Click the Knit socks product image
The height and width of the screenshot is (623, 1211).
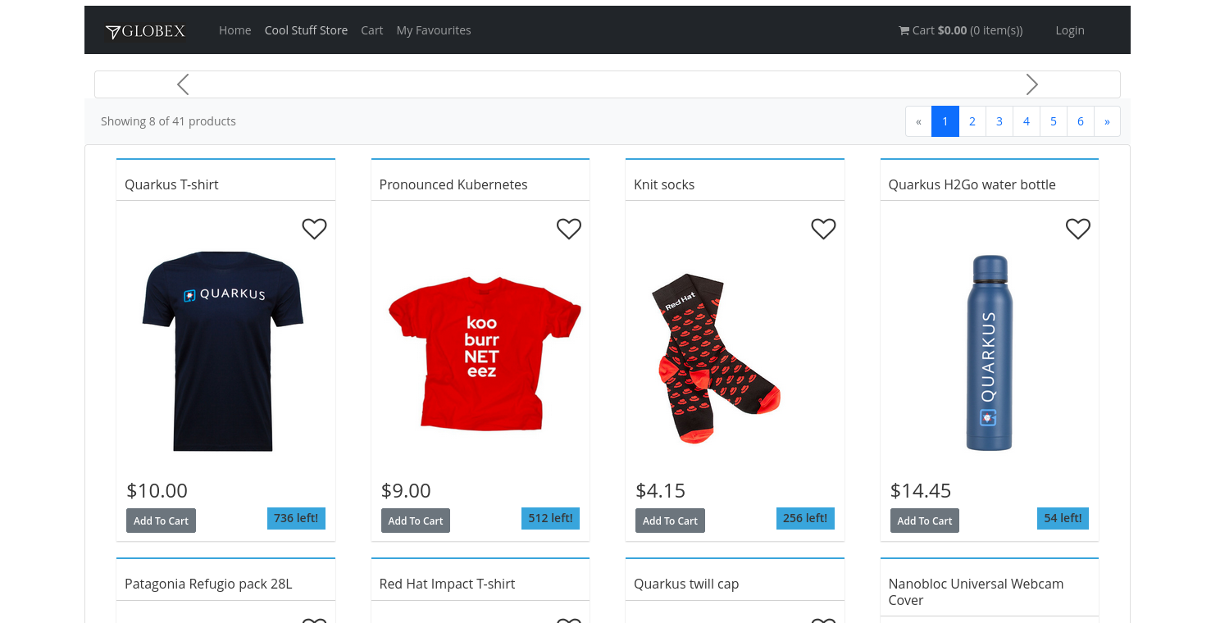pyautogui.click(x=716, y=358)
